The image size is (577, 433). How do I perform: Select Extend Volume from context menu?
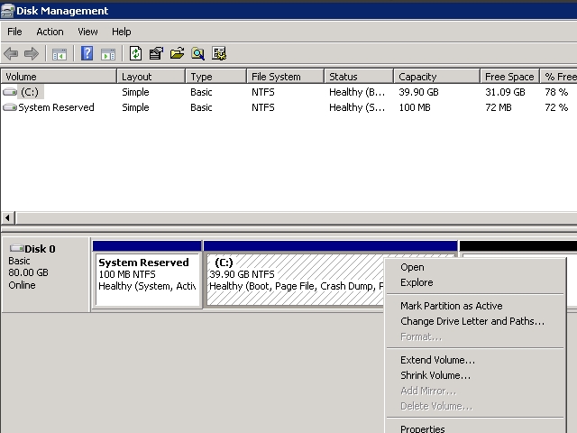click(x=475, y=360)
